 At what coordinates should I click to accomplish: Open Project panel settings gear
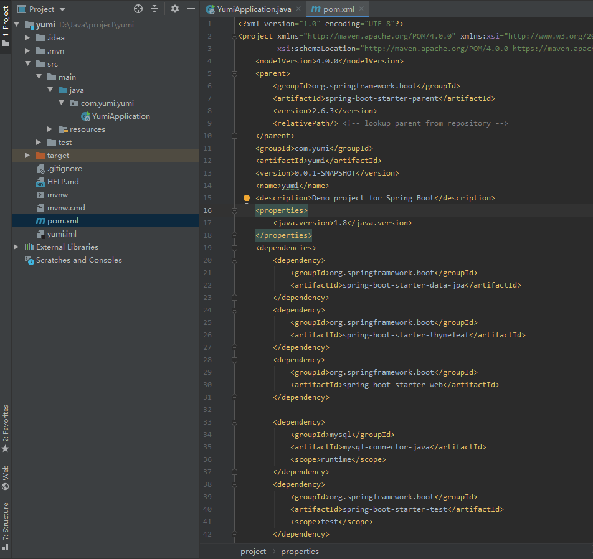tap(174, 9)
